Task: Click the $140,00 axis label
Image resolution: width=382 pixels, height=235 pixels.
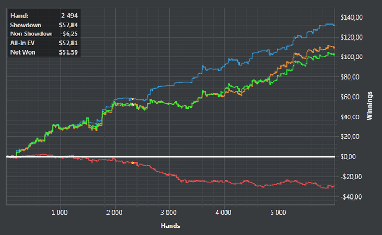Action: tap(351, 17)
